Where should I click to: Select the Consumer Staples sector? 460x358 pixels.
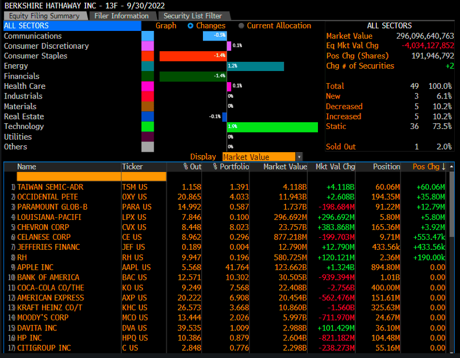pos(72,56)
